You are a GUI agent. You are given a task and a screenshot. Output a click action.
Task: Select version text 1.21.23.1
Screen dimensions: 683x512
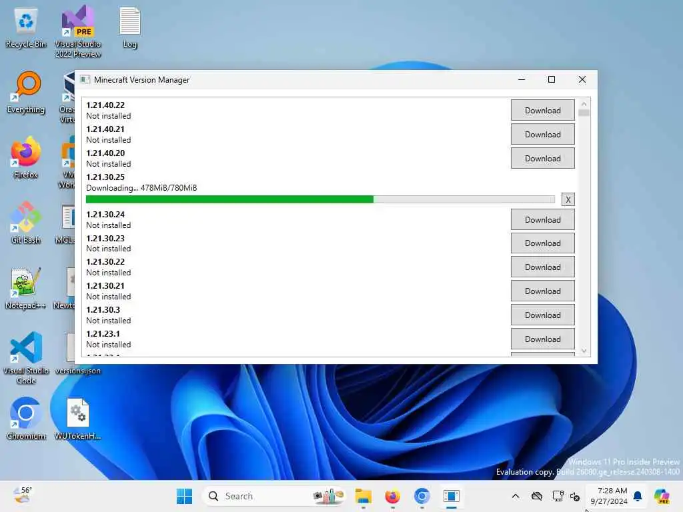coord(103,334)
